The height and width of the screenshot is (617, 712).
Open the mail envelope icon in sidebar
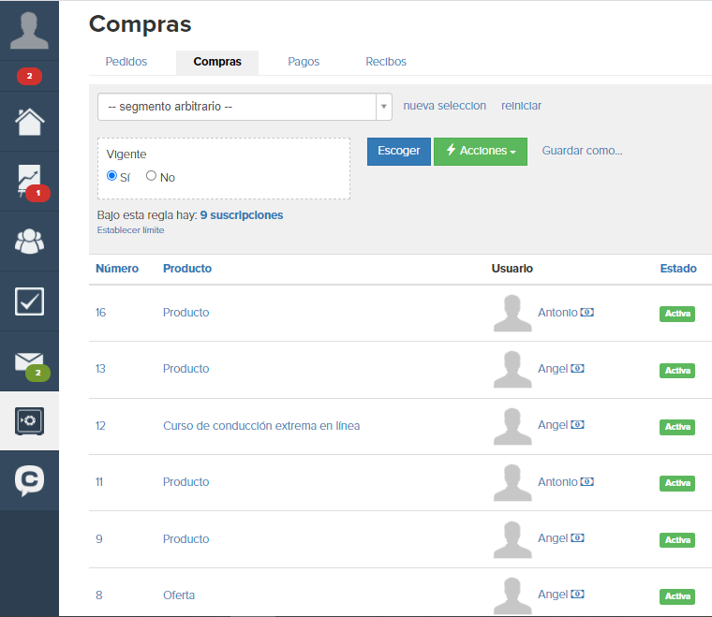click(x=30, y=362)
